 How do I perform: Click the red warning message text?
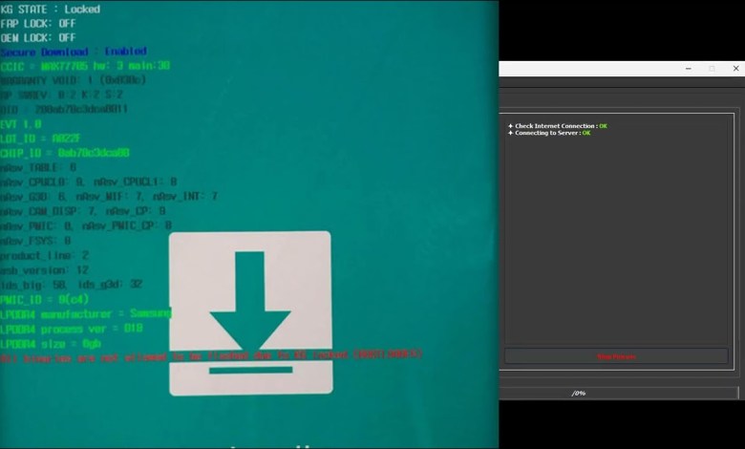pos(210,356)
